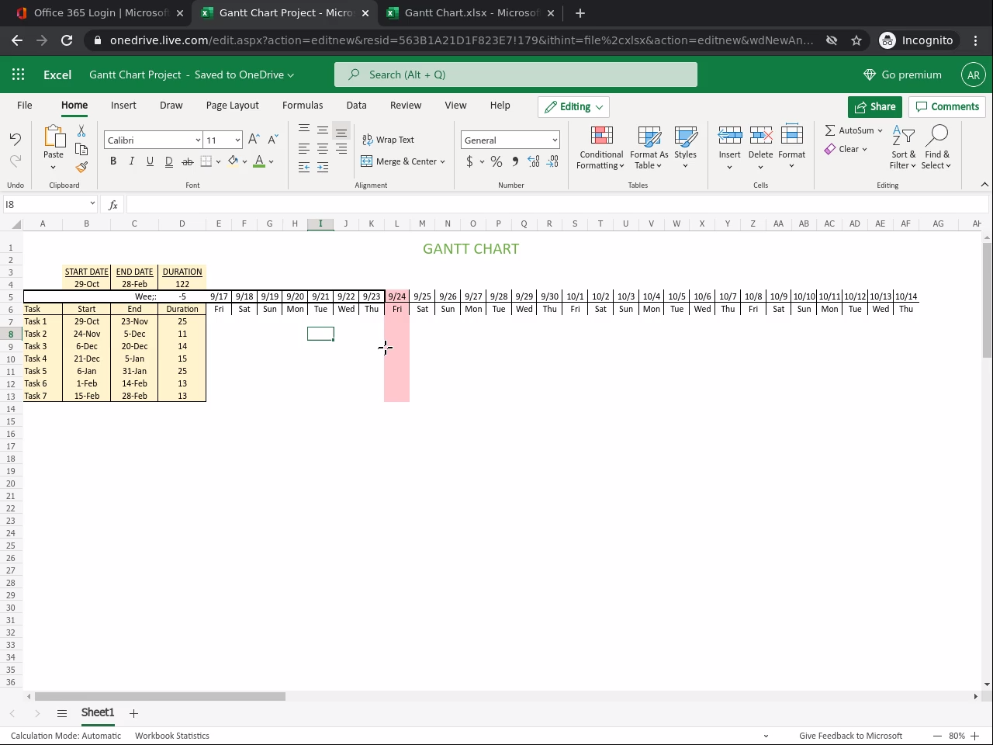Click the increase decimal icon
The width and height of the screenshot is (993, 745).
[x=534, y=161]
